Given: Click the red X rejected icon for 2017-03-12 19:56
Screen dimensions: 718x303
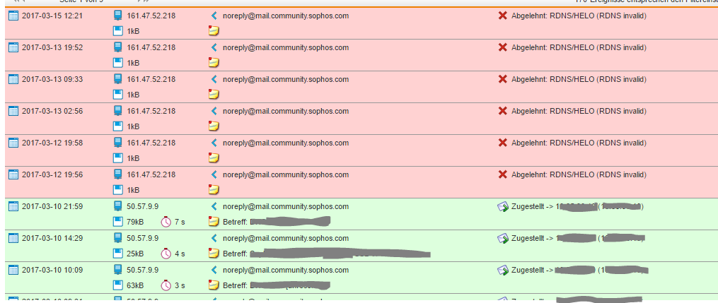Looking at the screenshot, I should [x=502, y=174].
